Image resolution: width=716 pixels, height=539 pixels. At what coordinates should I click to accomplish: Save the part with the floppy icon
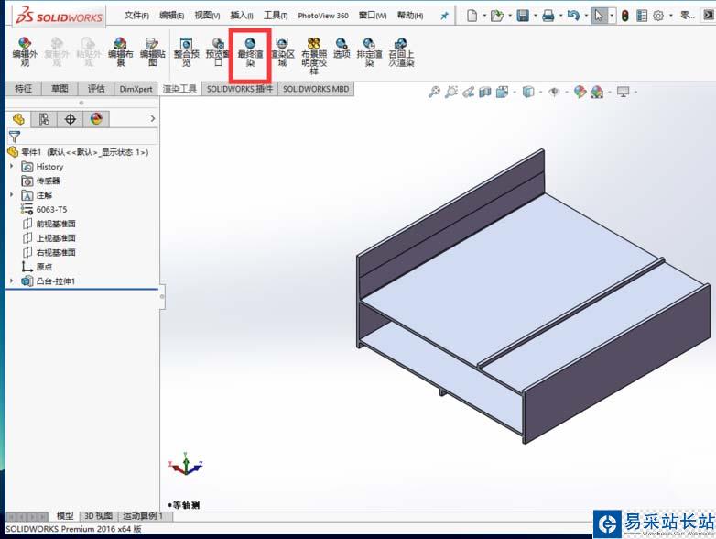tap(523, 16)
